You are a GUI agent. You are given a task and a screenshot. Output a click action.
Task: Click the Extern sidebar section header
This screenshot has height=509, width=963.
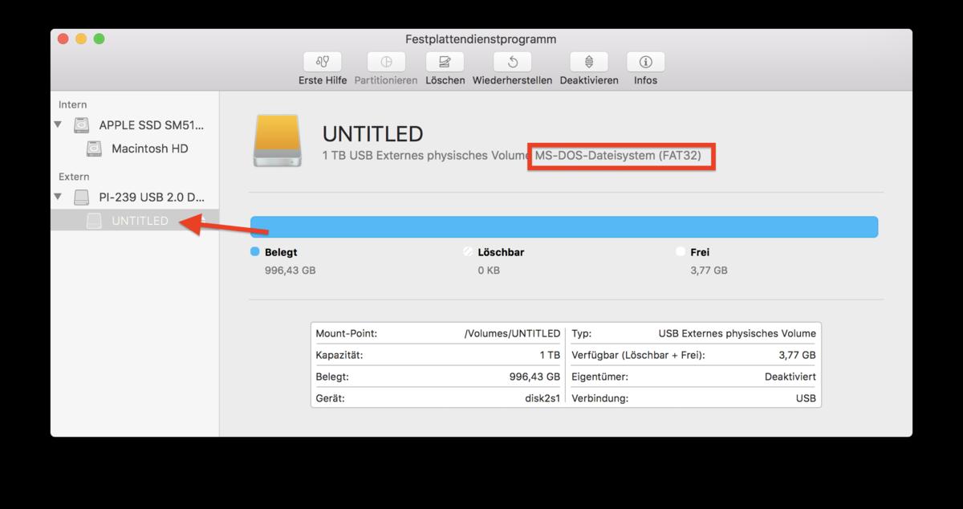pos(74,177)
